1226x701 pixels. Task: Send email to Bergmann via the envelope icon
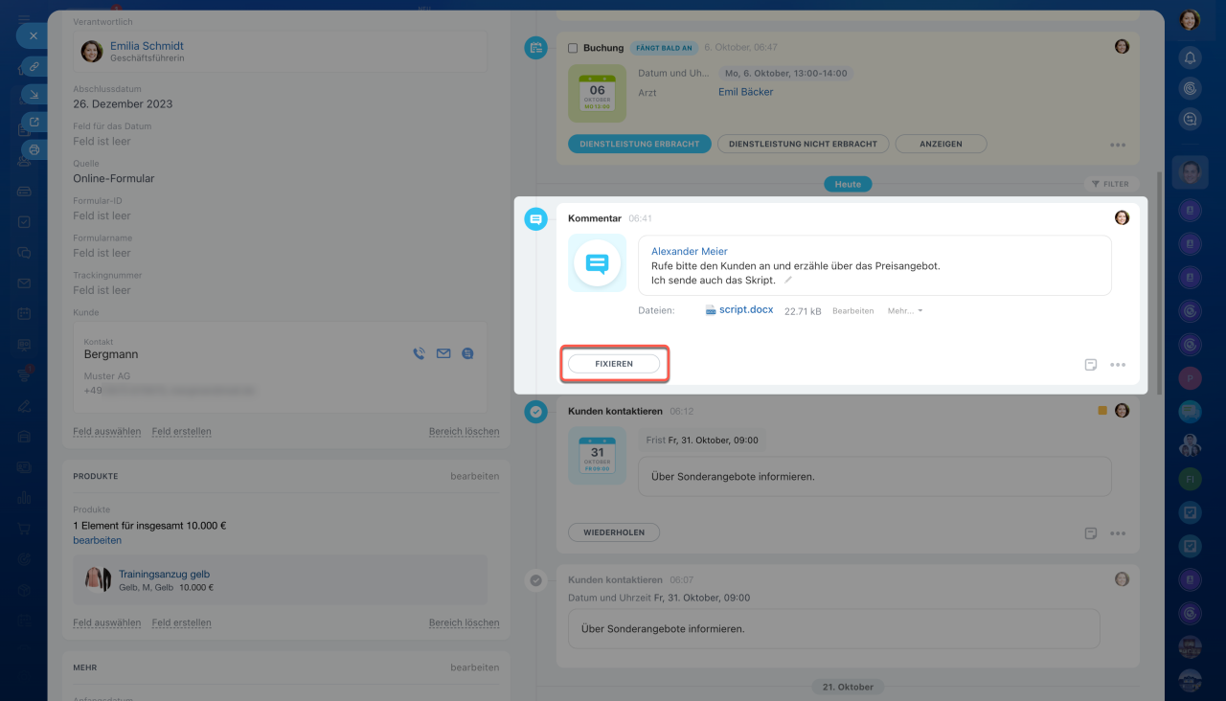(x=443, y=353)
